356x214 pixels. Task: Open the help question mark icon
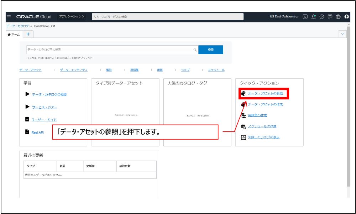[322, 17]
